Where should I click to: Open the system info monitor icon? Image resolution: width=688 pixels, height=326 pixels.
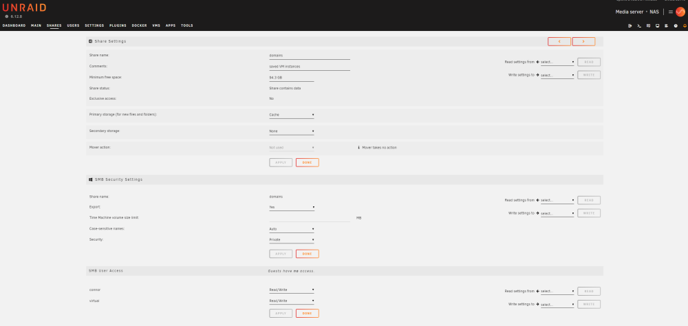tap(657, 26)
